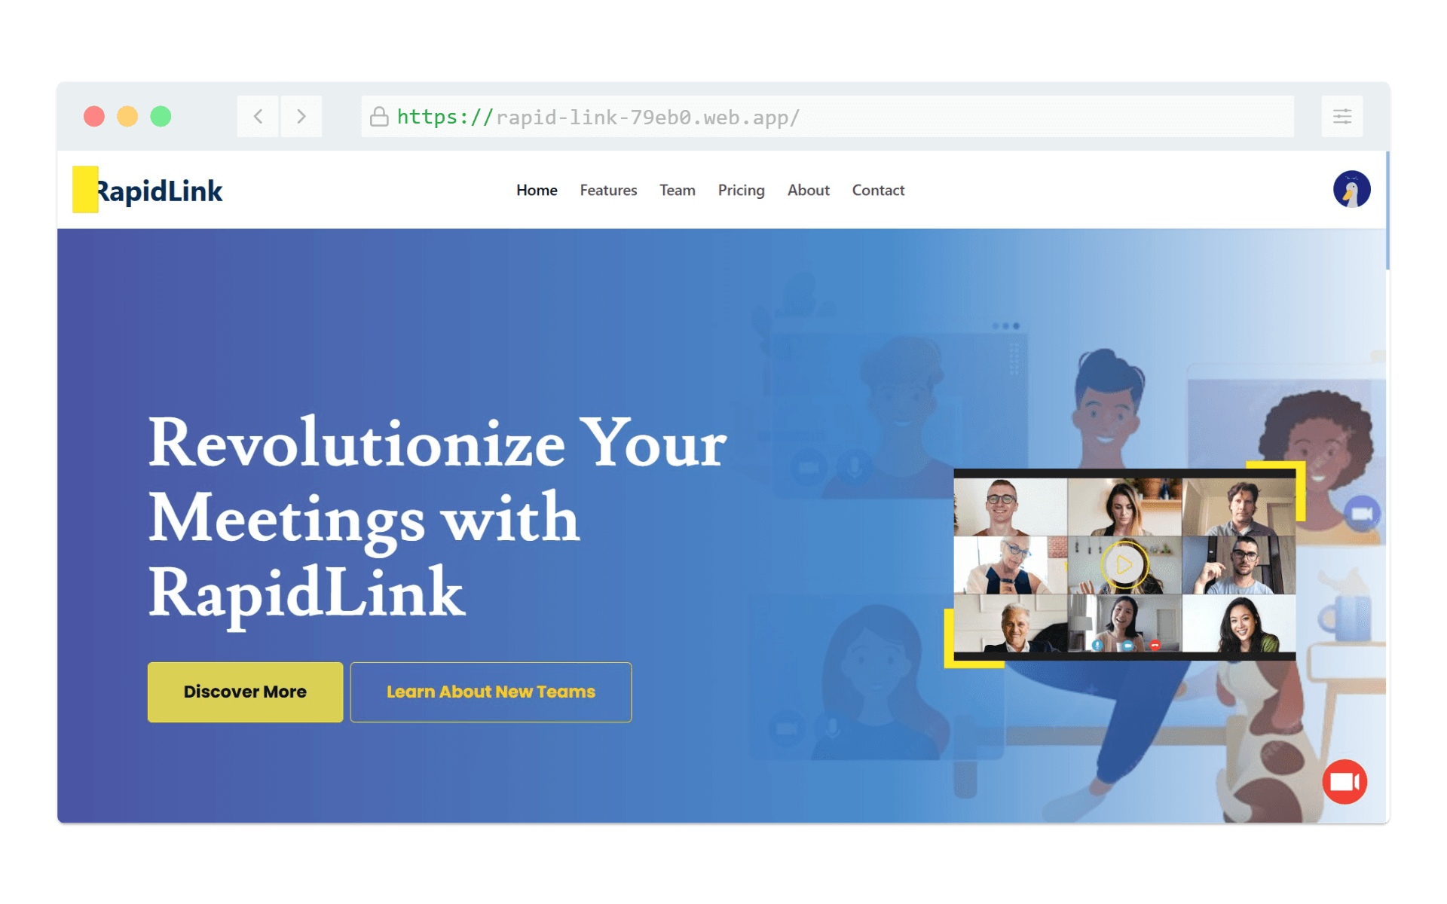
Task: Click the yellow RapidLink bookmark icon
Action: pyautogui.click(x=85, y=188)
